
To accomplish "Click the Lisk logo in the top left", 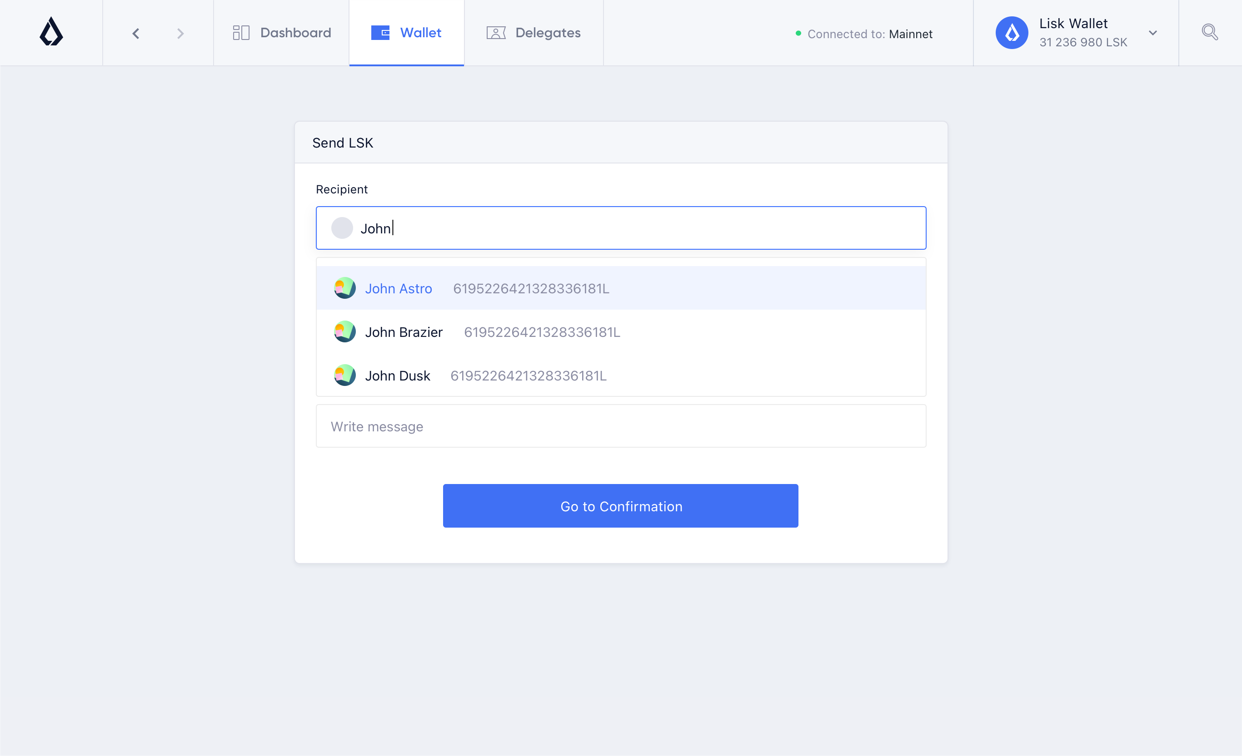I will (51, 32).
